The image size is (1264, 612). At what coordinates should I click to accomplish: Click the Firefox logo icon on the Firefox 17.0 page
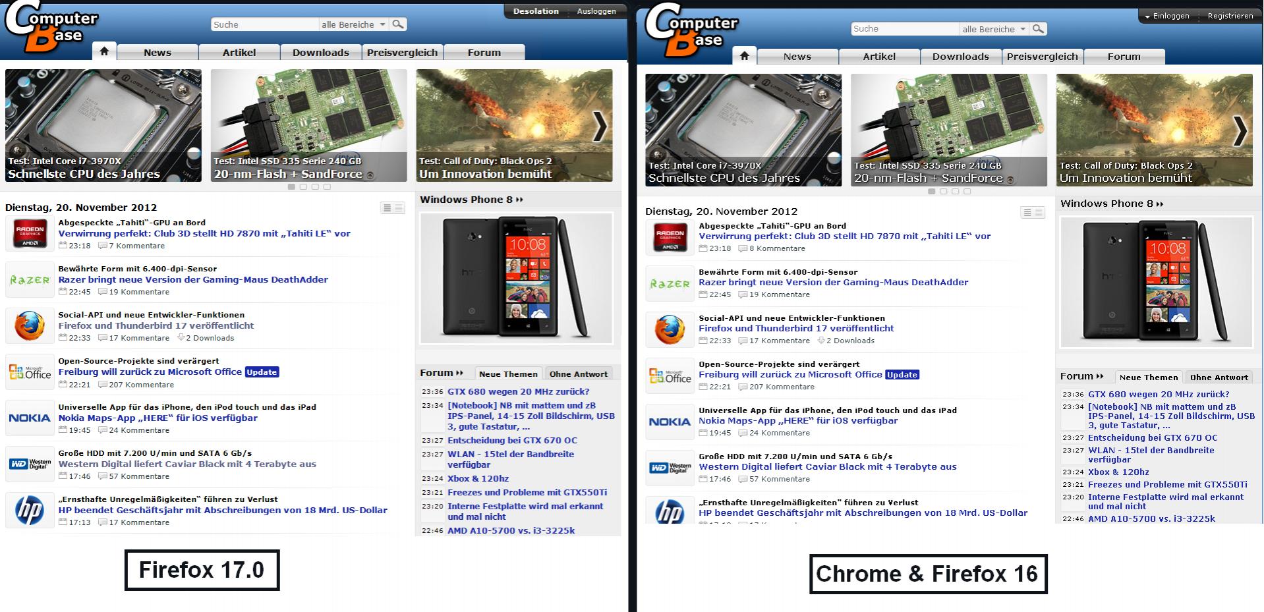[x=30, y=326]
